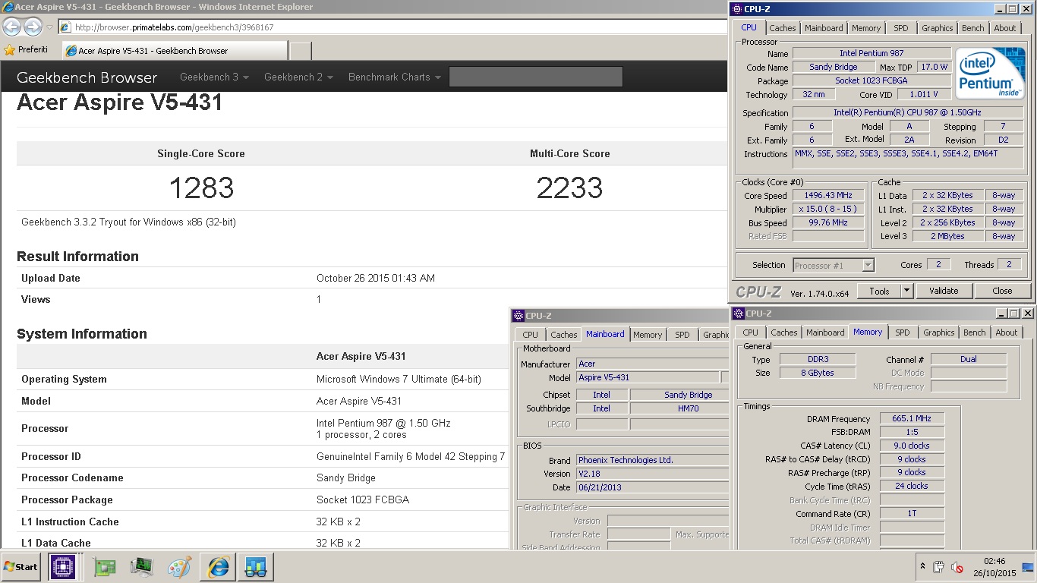
Task: Switch to Internet Explorer taskbar button
Action: click(217, 567)
